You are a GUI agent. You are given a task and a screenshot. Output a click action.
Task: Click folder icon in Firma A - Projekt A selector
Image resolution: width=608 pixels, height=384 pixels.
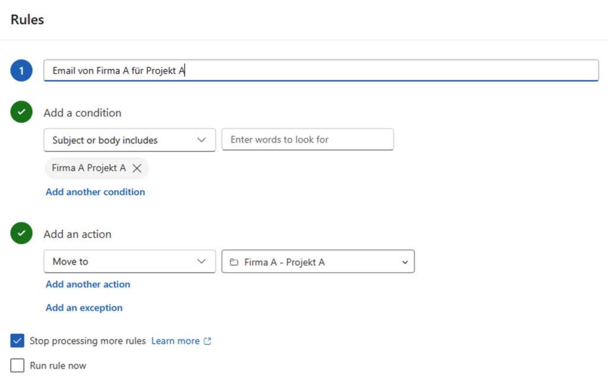coord(234,262)
